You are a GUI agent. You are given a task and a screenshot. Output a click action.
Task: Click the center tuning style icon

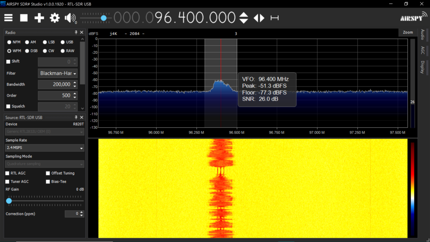275,18
